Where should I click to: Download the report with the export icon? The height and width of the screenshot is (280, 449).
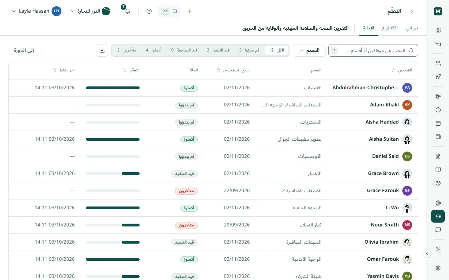pyautogui.click(x=102, y=50)
